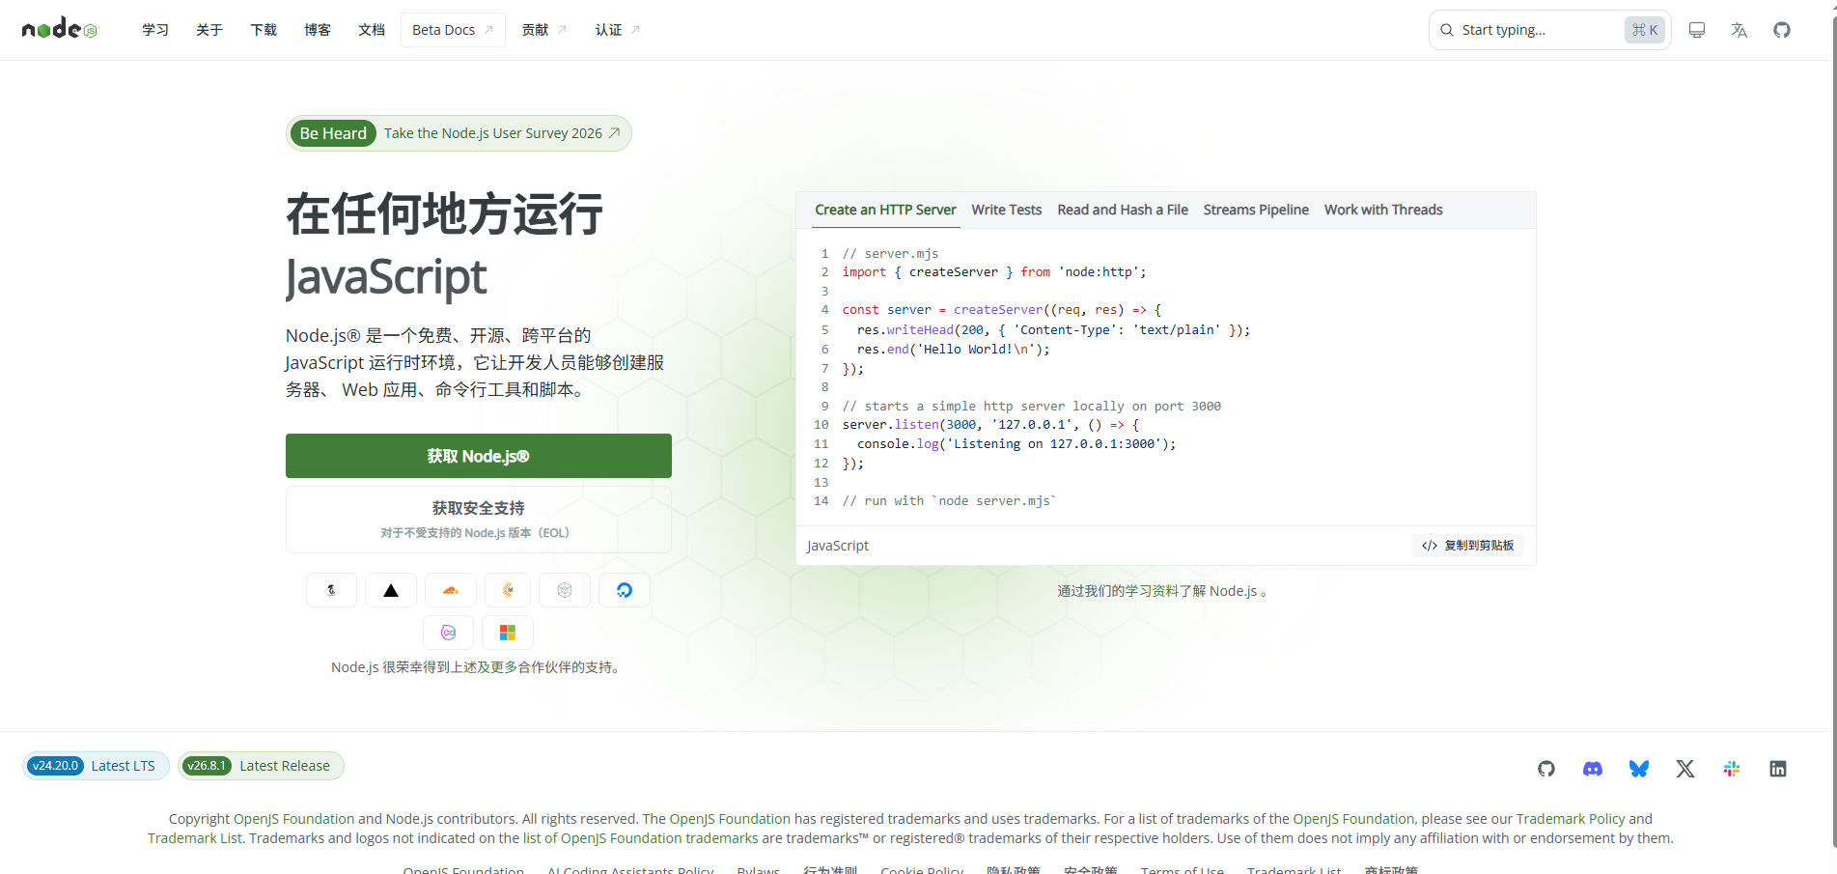The width and height of the screenshot is (1837, 874).
Task: Click the ⌘K search shortcut badge
Action: tap(1645, 30)
